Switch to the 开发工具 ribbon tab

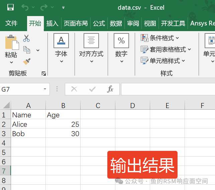173,23
